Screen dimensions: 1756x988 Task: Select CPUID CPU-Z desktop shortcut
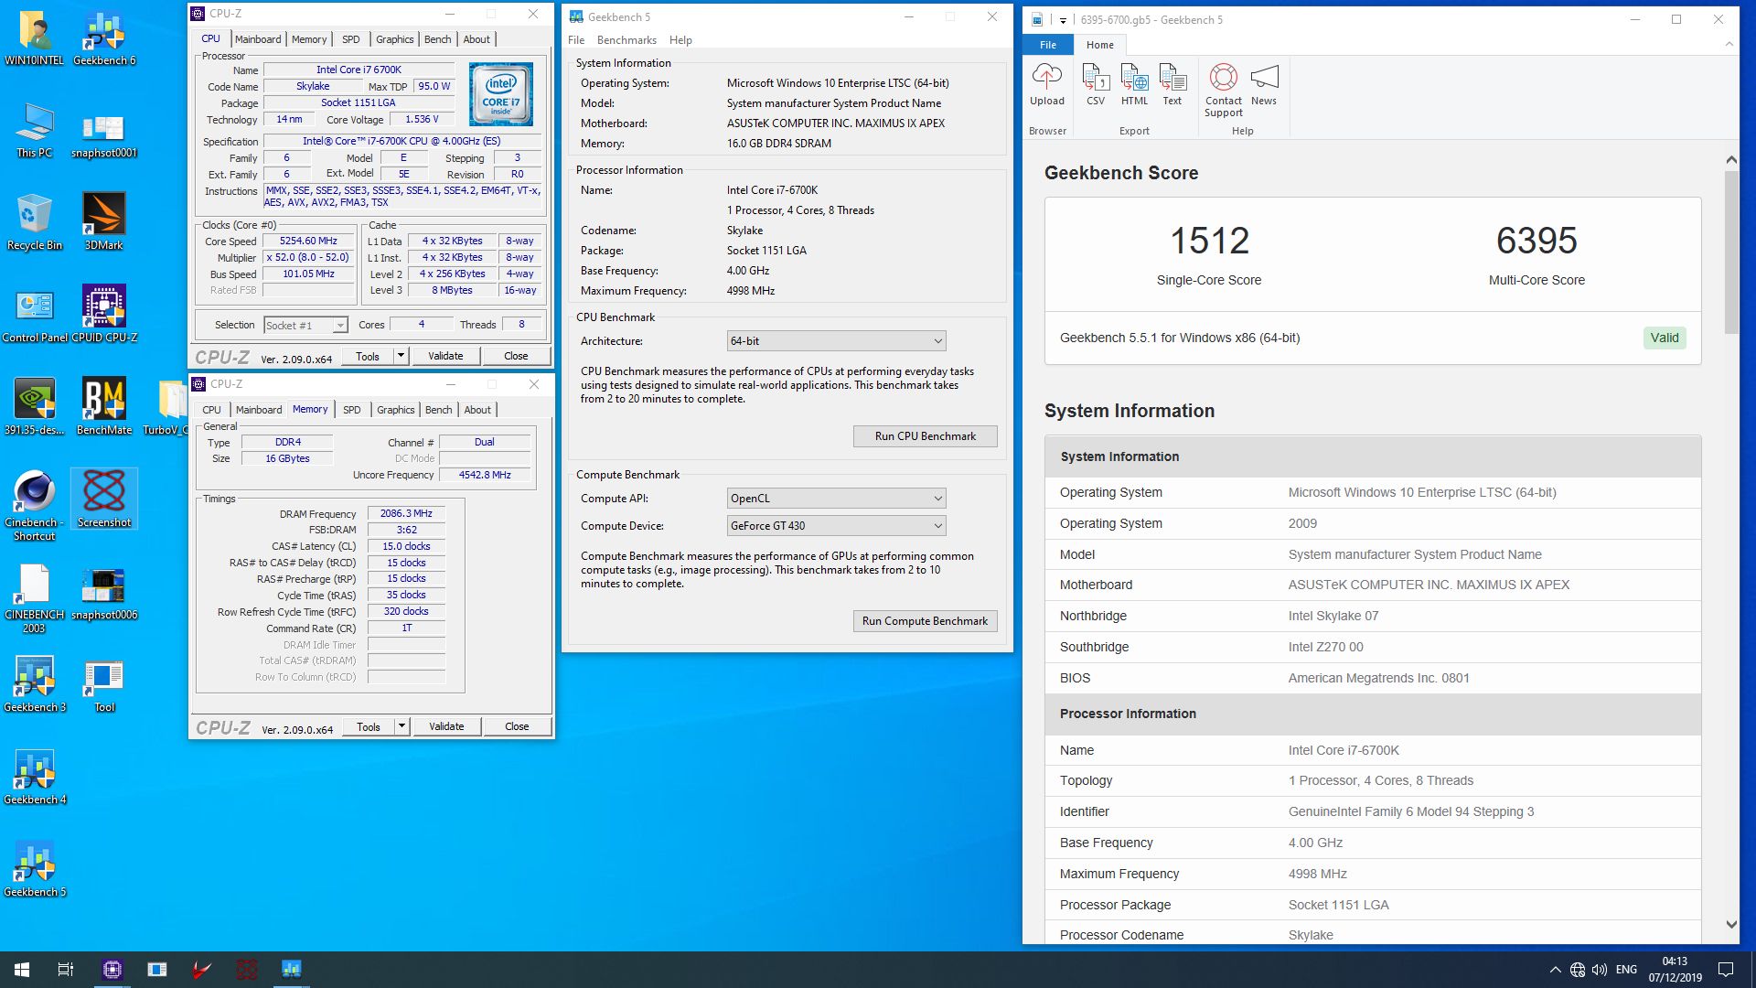104,316
